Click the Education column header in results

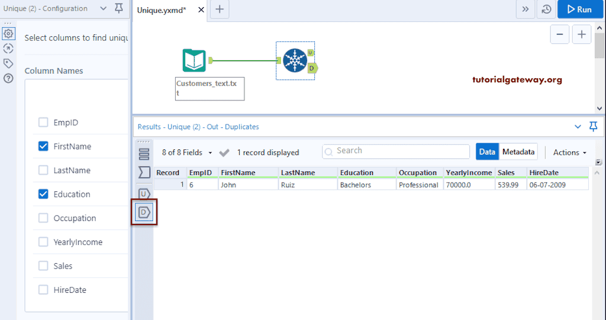(x=367, y=172)
